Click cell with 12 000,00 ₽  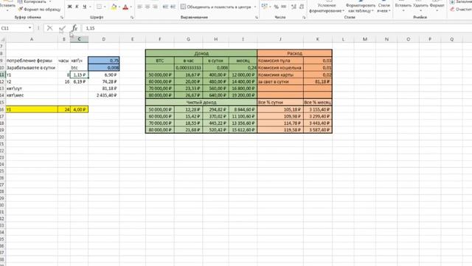click(243, 75)
